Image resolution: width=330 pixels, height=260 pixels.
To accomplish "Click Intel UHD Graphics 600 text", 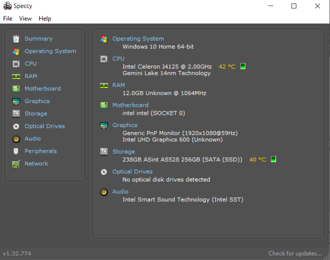I will tap(172, 140).
